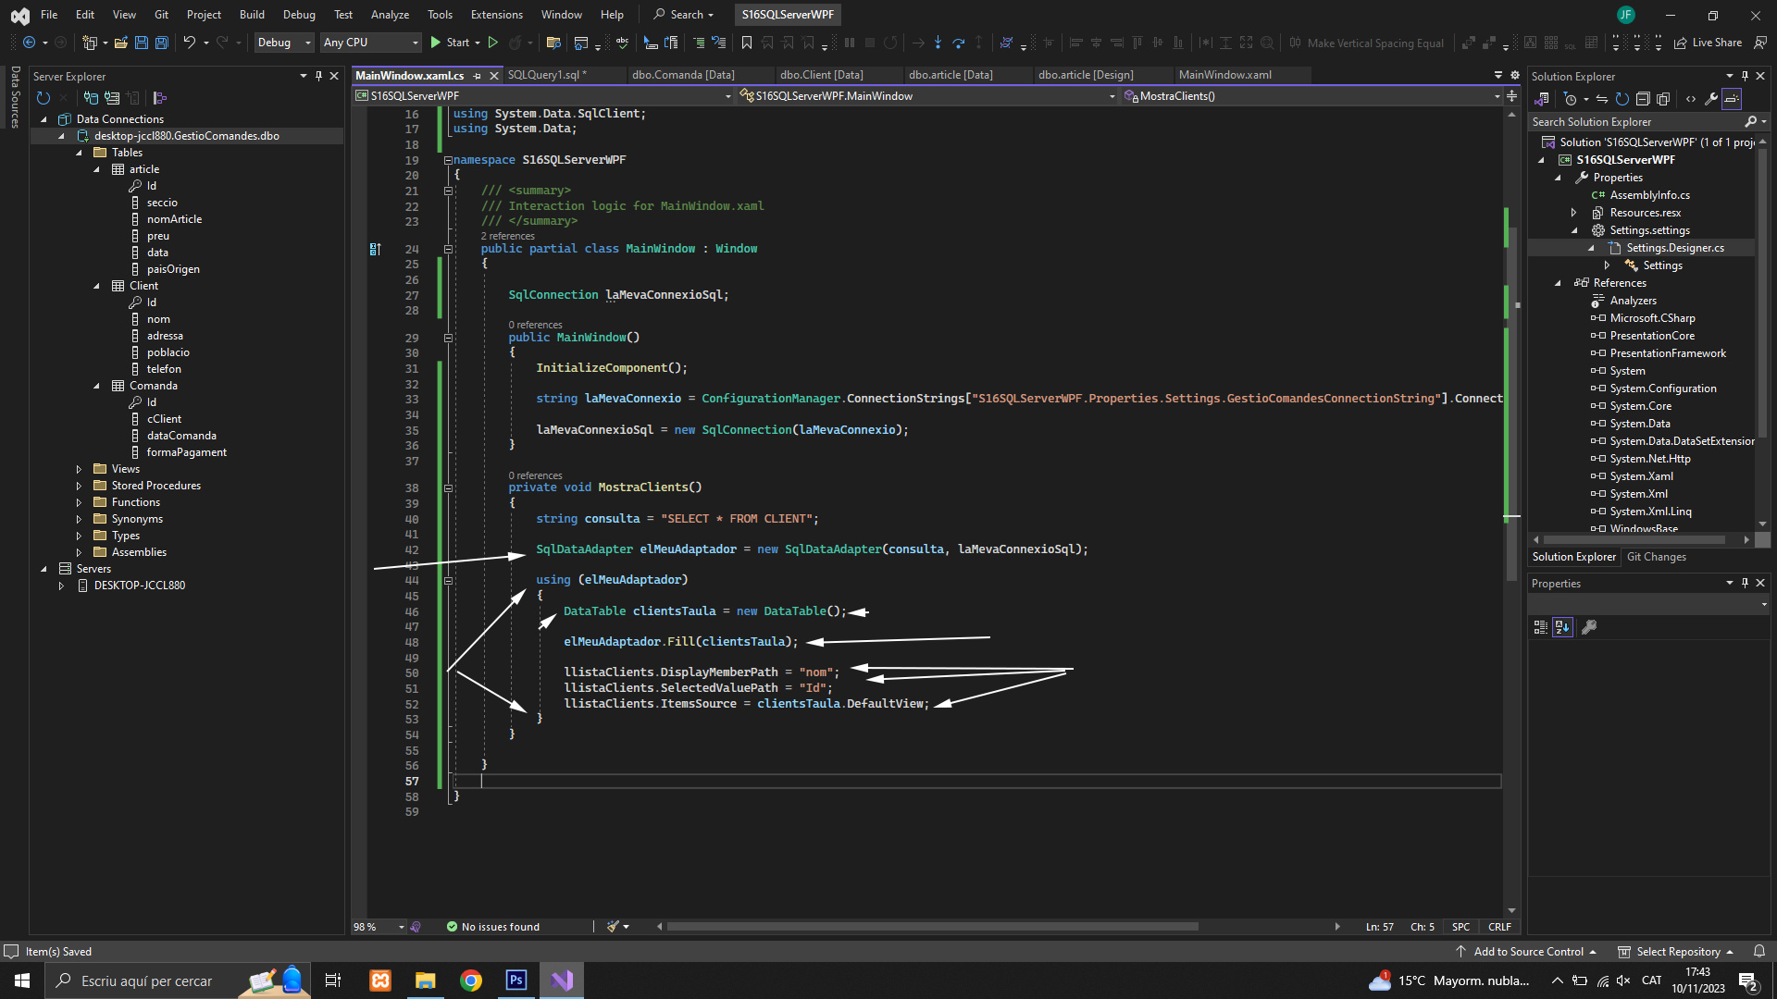Open Photoshop from the Windows taskbar

coord(516,980)
